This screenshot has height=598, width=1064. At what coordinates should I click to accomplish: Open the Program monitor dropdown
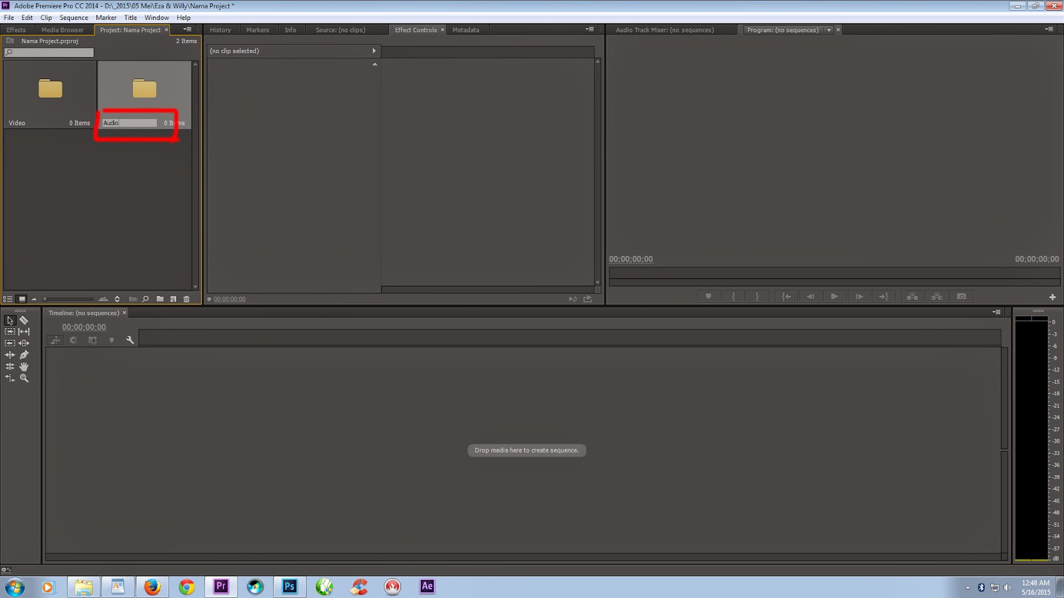[x=829, y=29]
